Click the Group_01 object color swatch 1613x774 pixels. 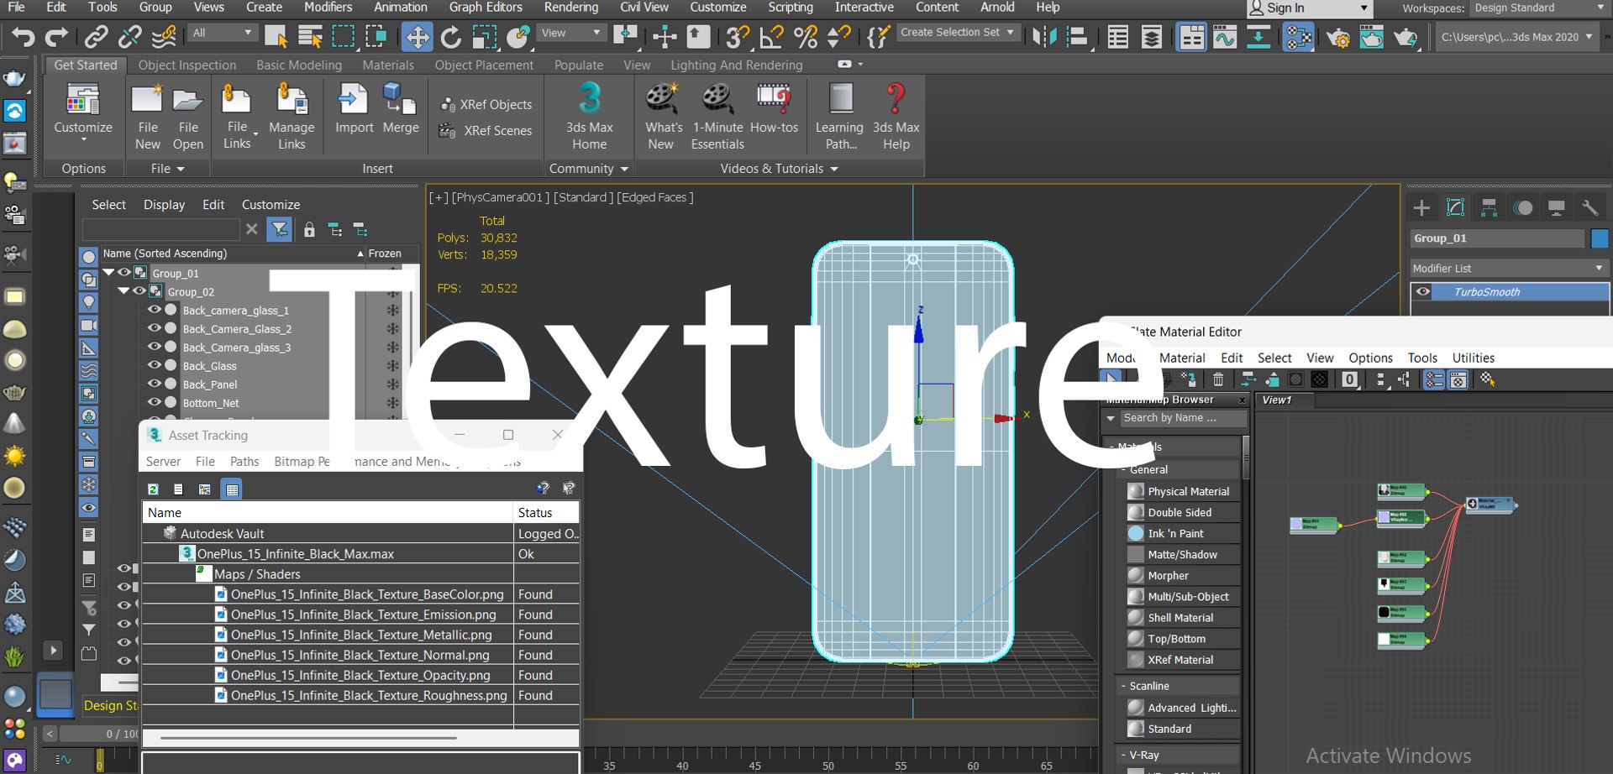[1600, 238]
